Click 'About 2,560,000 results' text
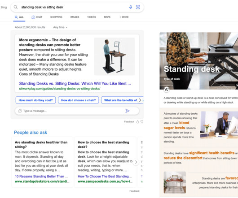Screen dimensions: 238x198 coord(30,27)
